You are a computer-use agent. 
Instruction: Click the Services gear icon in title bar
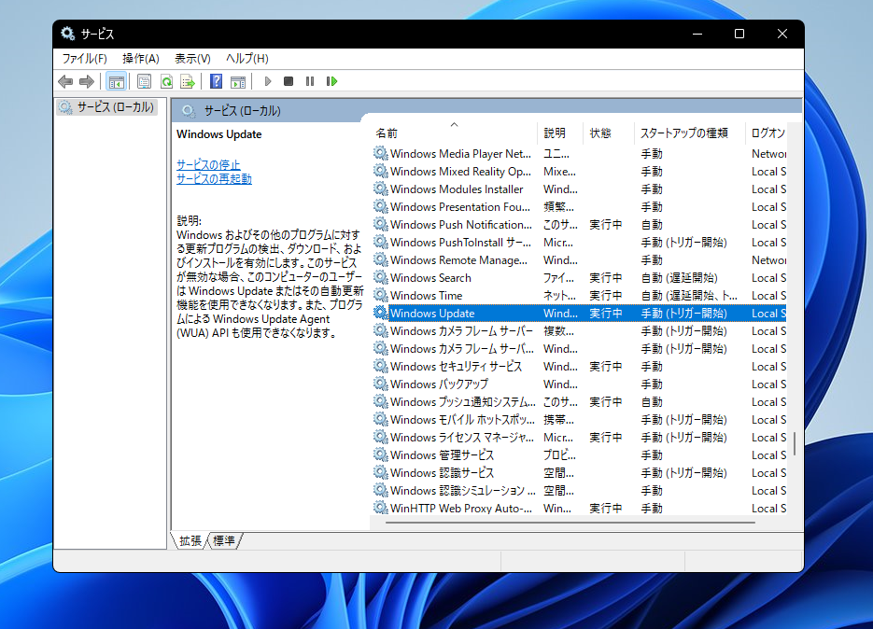pyautogui.click(x=67, y=34)
